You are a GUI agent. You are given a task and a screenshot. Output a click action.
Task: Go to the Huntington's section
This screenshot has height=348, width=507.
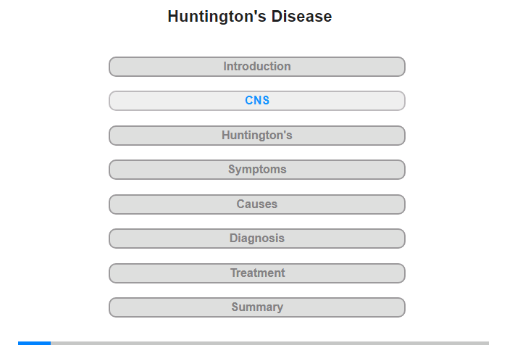(x=256, y=136)
